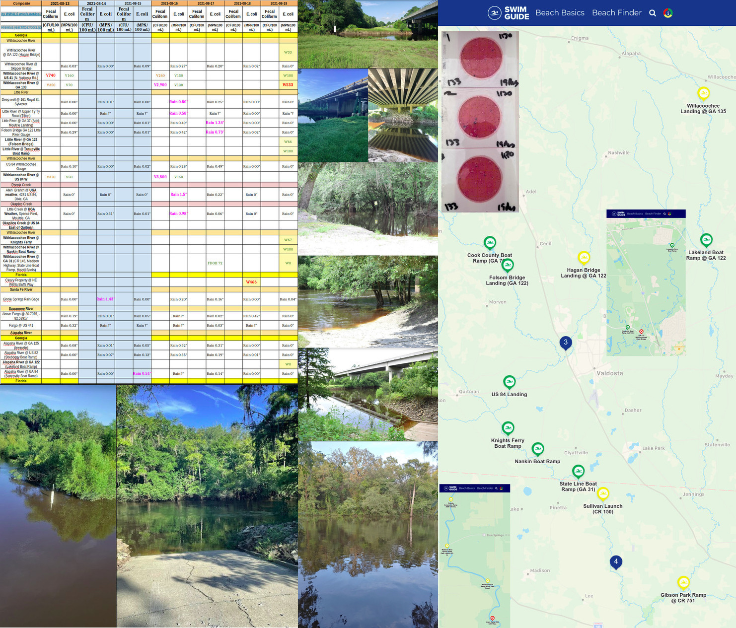Image resolution: width=736 pixels, height=628 pixels.
Task: Click the Valdosta city label on map
Action: click(609, 373)
